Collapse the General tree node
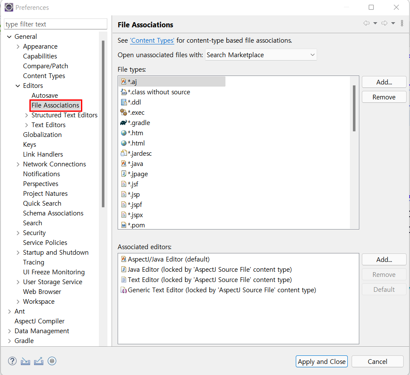The image size is (410, 375). coord(9,37)
